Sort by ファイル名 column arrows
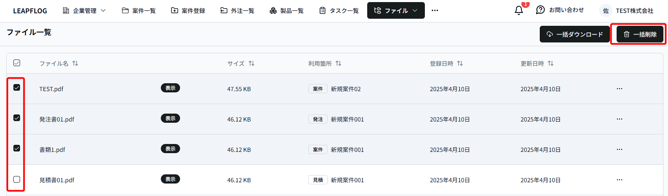Image resolution: width=668 pixels, height=196 pixels. click(x=75, y=63)
